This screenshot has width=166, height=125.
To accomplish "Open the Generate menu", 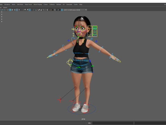I will coord(69,5).
